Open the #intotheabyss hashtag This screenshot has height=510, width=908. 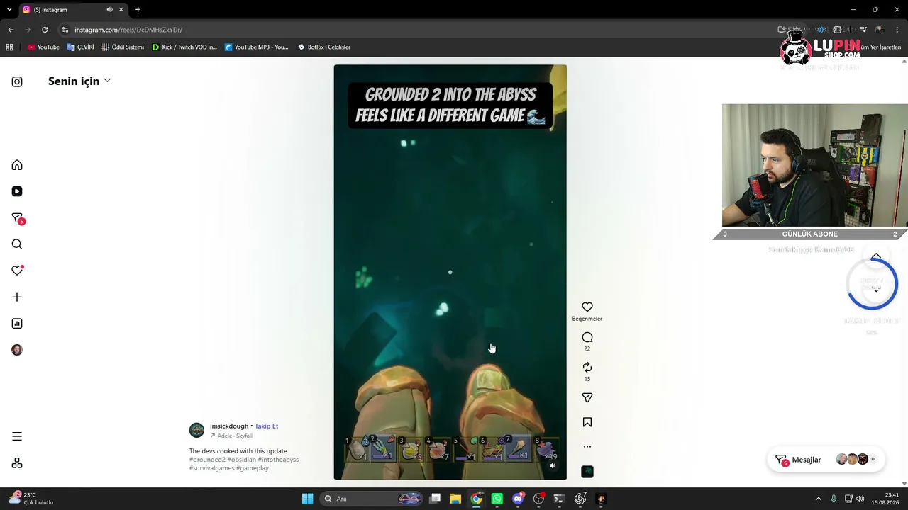(279, 460)
